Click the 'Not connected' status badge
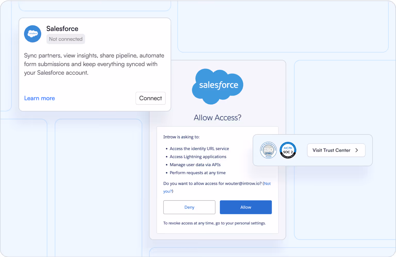396x257 pixels. [66, 39]
